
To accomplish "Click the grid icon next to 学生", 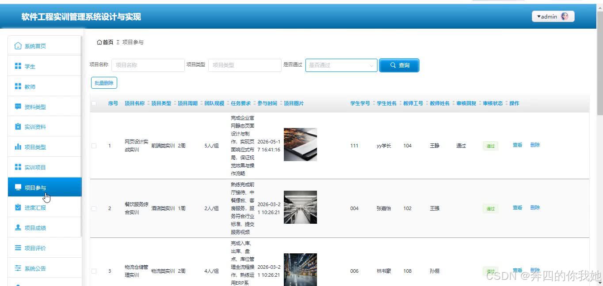I will pyautogui.click(x=18, y=66).
